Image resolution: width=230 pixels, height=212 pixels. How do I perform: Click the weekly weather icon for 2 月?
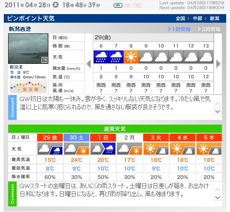pyautogui.click(x=130, y=149)
